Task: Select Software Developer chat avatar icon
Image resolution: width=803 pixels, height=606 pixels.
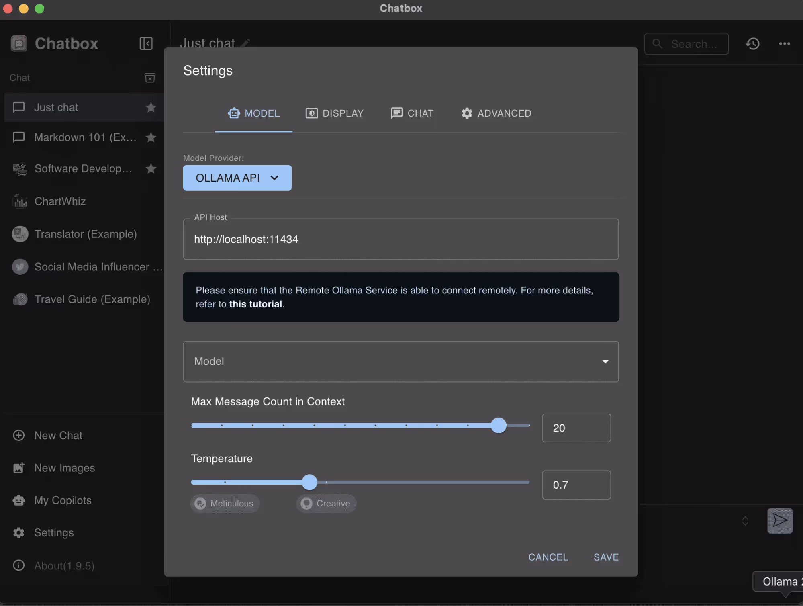Action: point(20,169)
